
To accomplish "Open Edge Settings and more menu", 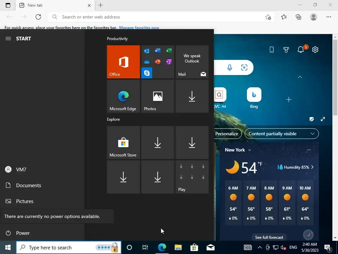I will pos(328,17).
